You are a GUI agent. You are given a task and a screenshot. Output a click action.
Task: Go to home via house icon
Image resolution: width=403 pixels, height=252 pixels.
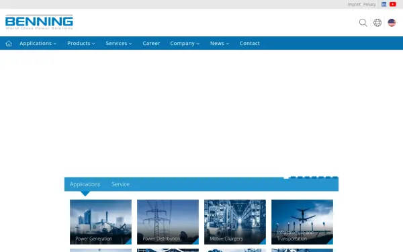(9, 44)
